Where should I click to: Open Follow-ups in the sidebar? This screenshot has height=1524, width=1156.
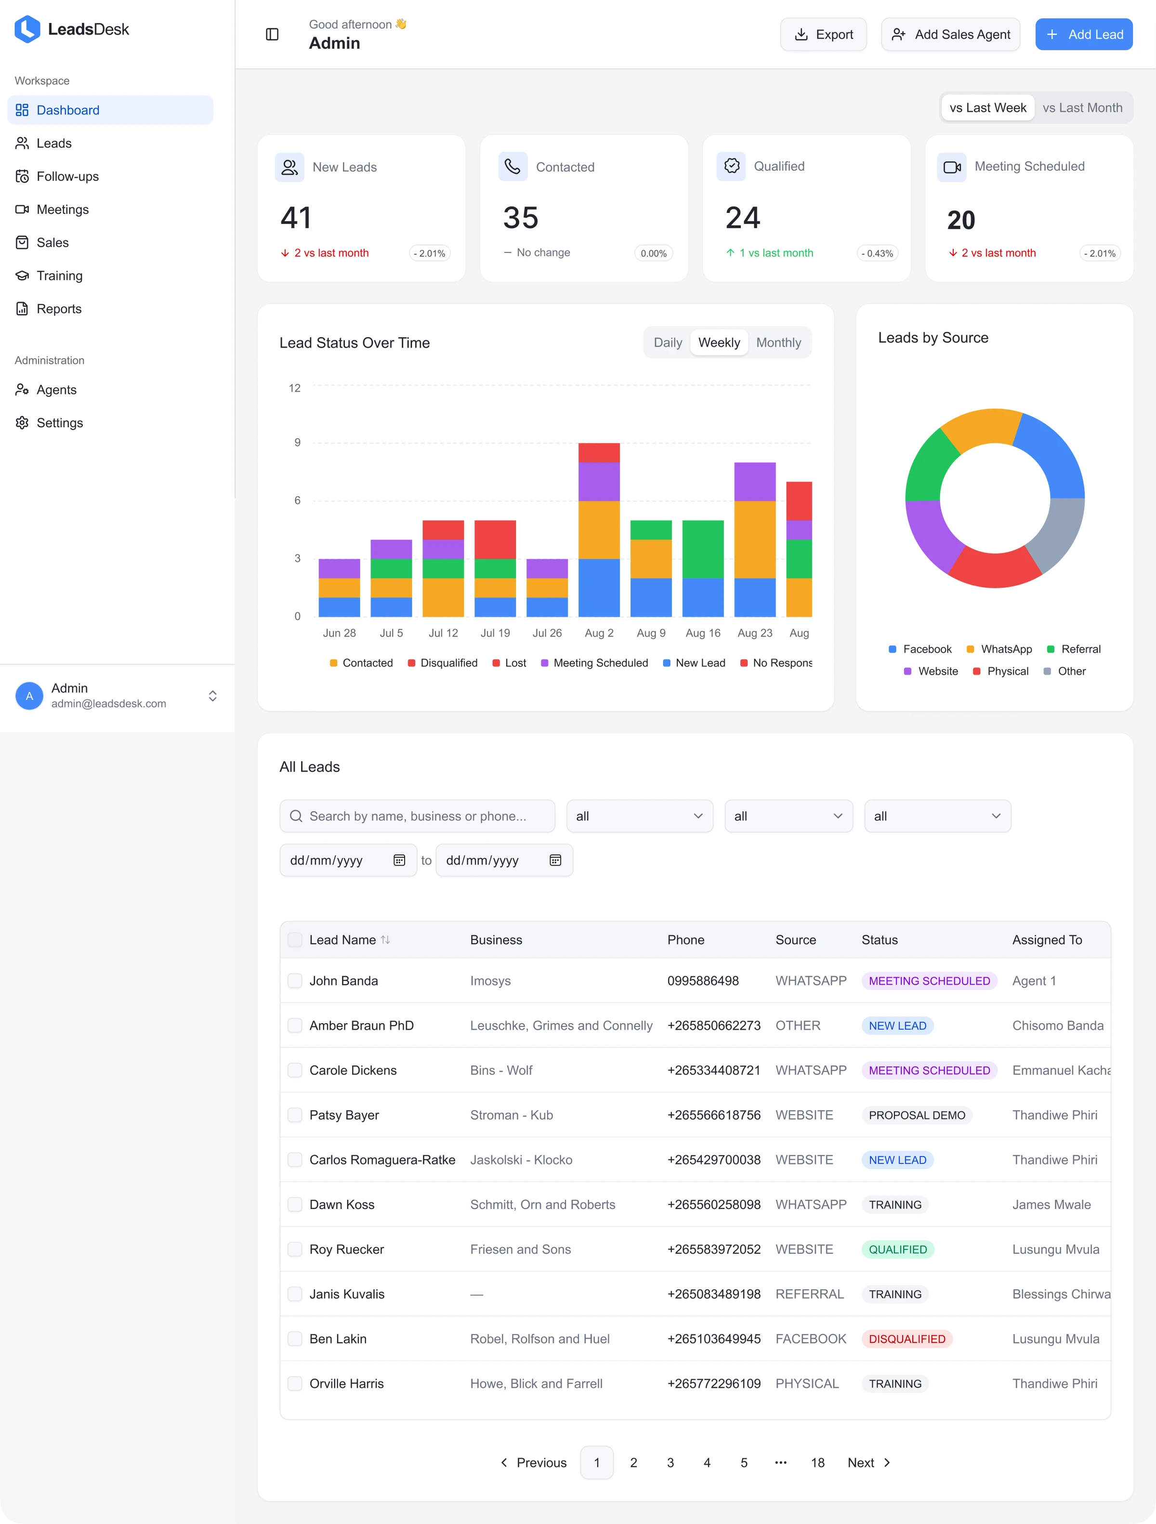coord(110,176)
